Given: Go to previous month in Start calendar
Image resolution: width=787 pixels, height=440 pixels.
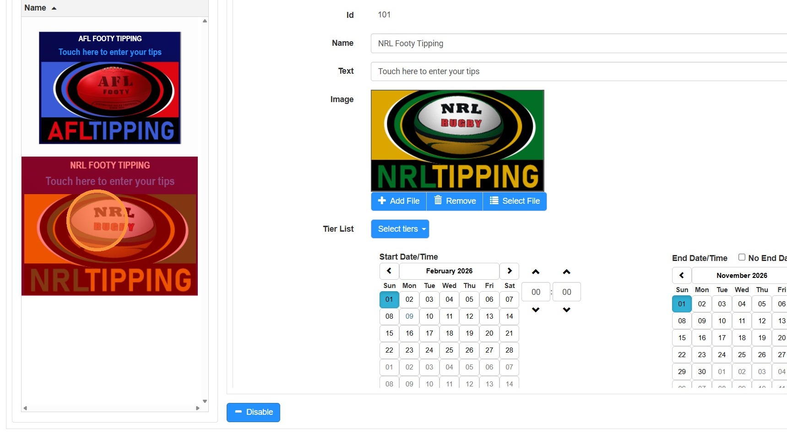Looking at the screenshot, I should (389, 271).
